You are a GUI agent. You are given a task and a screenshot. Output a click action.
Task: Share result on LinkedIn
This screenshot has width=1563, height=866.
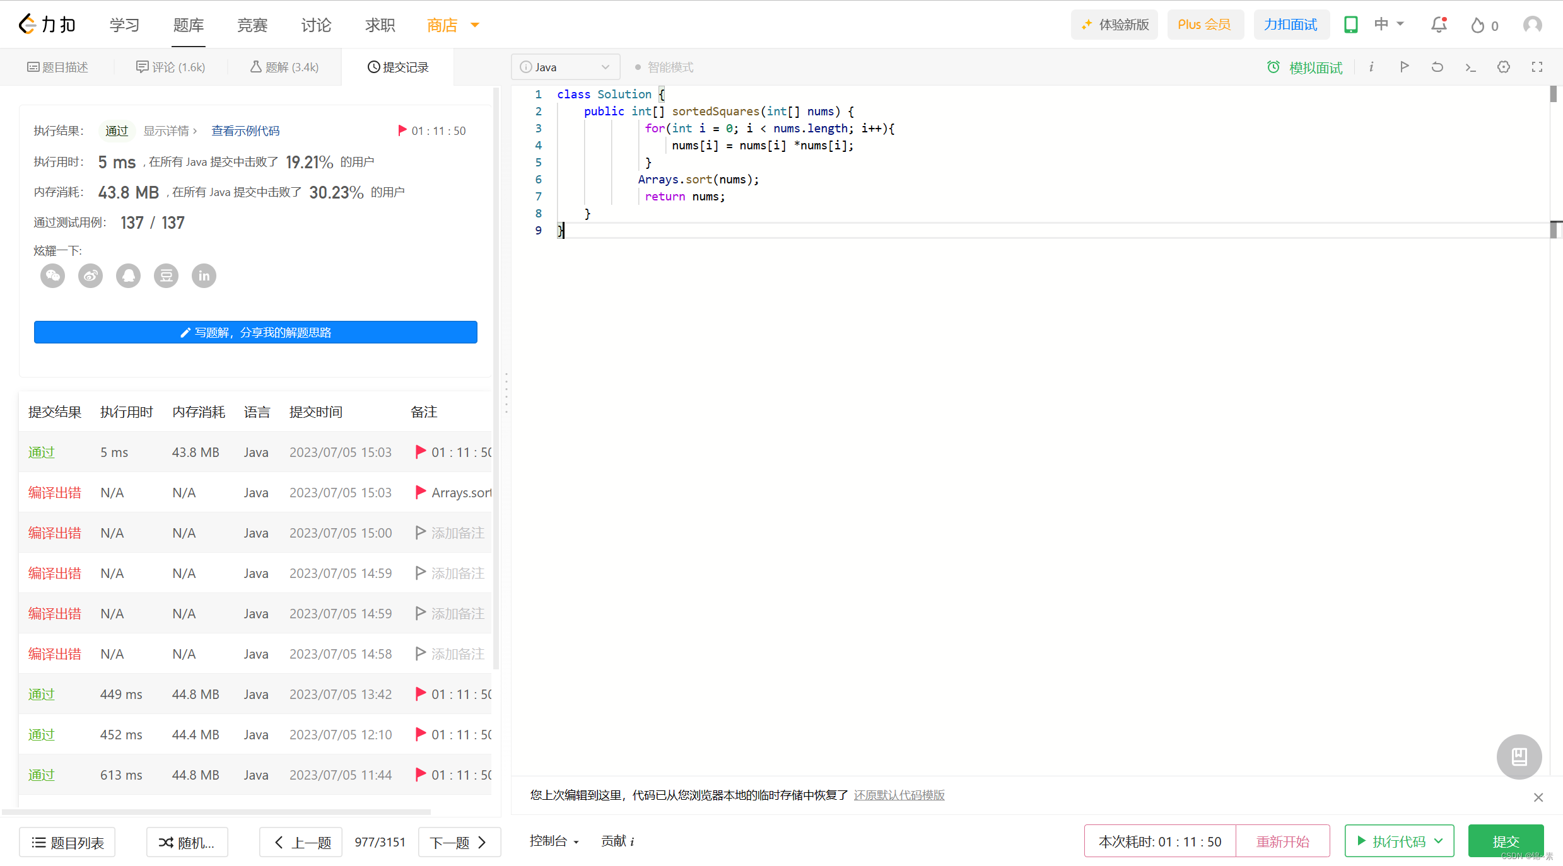click(204, 275)
